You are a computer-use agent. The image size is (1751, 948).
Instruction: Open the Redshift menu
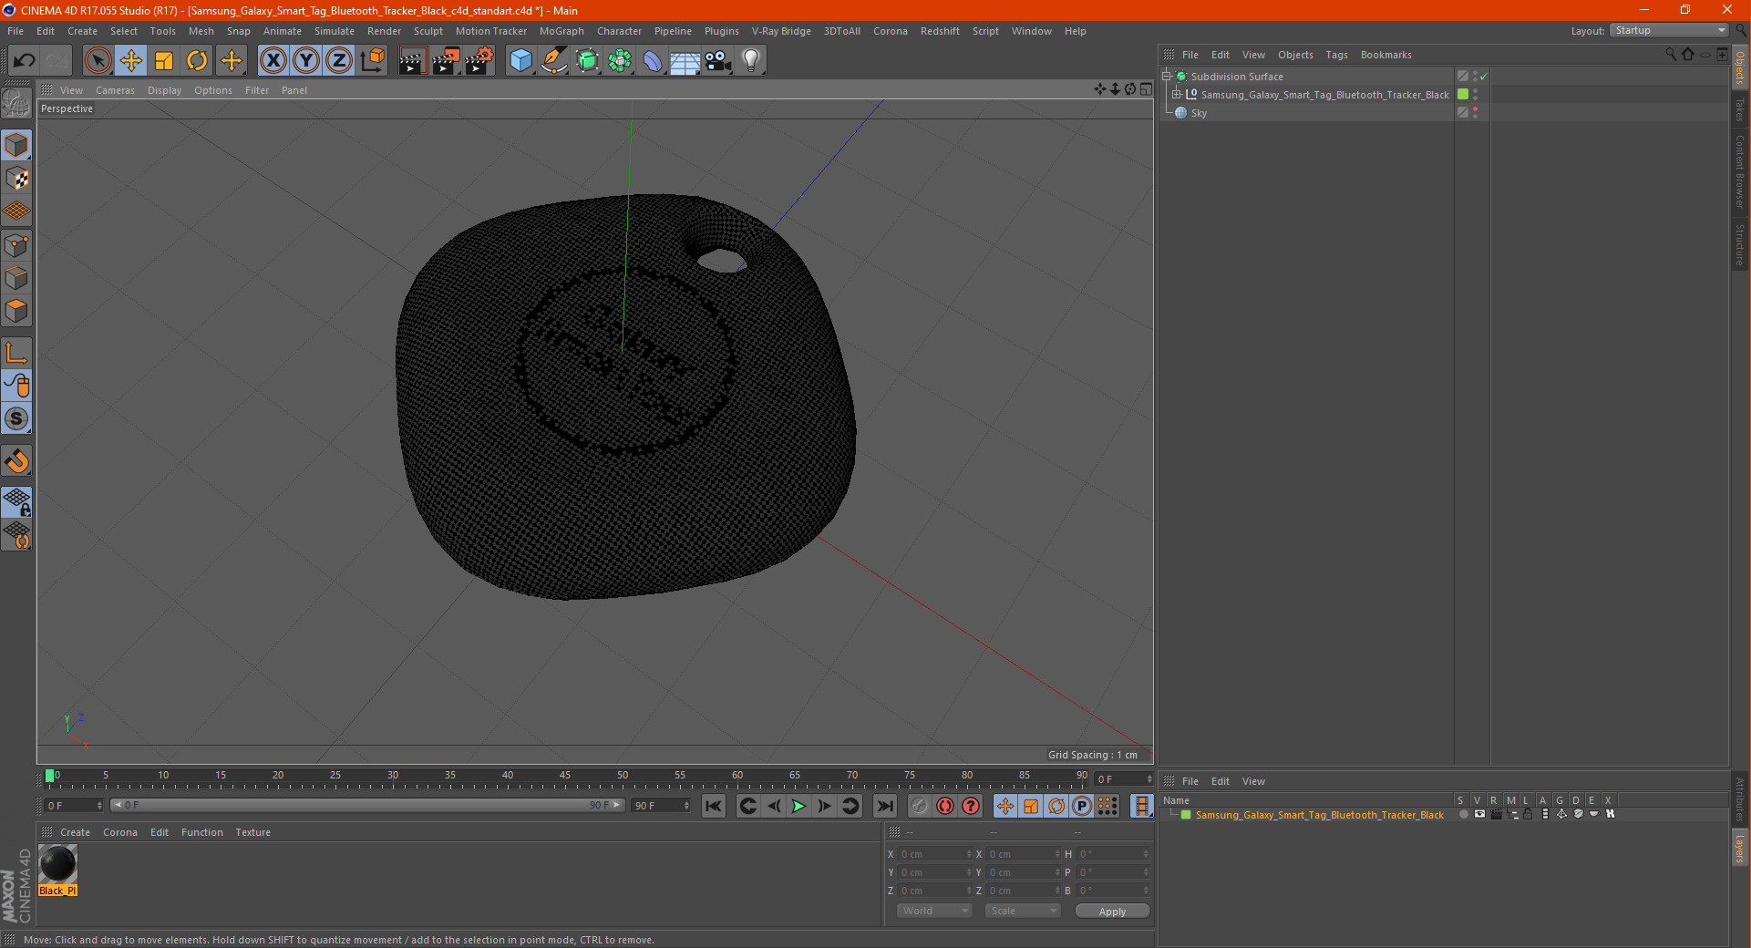pos(940,31)
